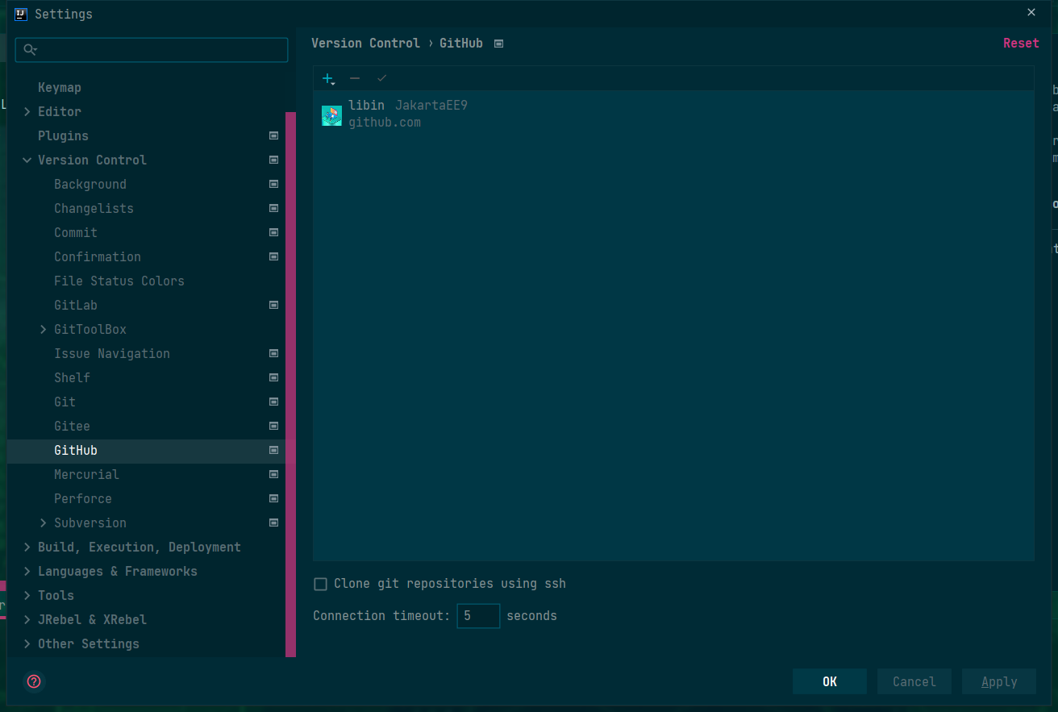Click search magnifier icon in settings search

click(x=31, y=50)
